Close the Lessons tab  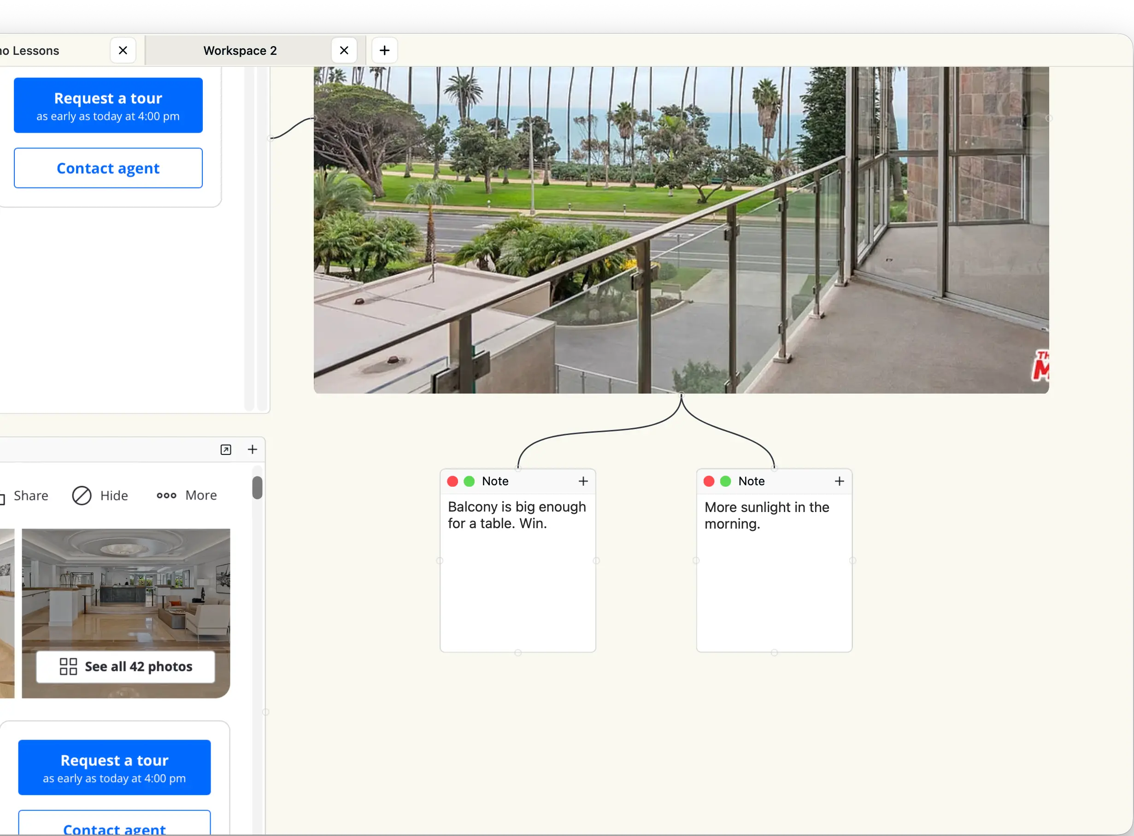[x=123, y=51]
